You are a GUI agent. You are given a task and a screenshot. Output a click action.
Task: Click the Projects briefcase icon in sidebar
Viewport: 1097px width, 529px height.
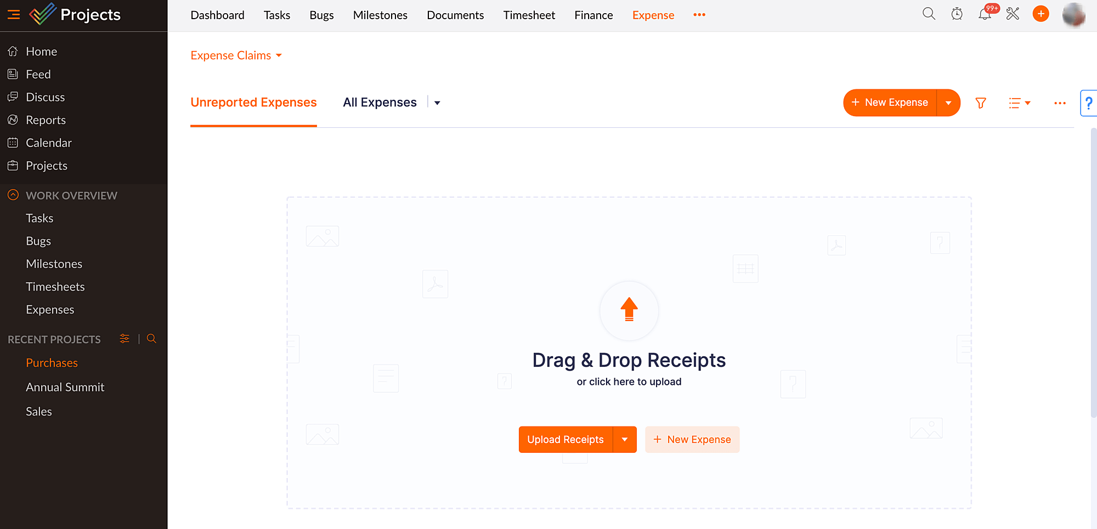click(13, 166)
